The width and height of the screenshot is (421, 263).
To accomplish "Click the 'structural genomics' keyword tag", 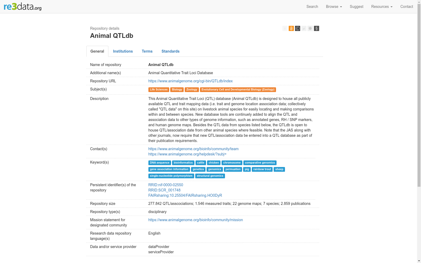I will (210, 176).
